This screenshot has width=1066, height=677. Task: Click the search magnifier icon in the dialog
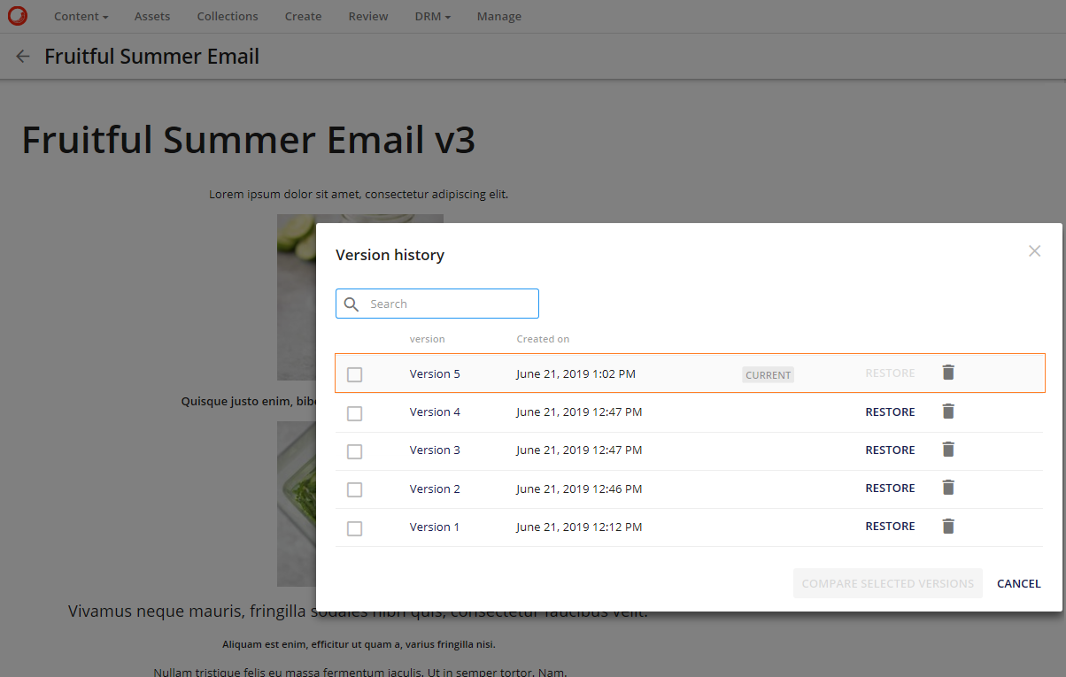click(x=351, y=304)
